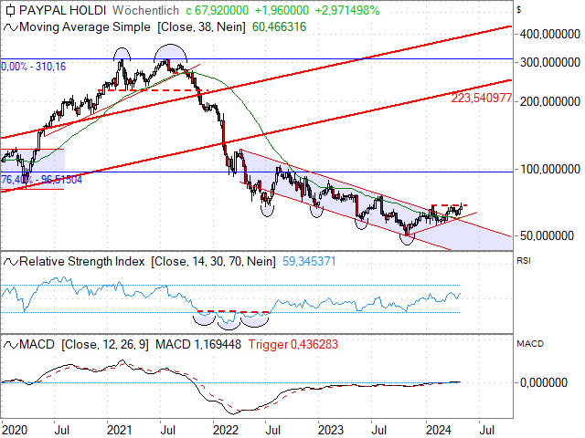Click the square icon before PAYPAL HOLDI

coord(10,10)
